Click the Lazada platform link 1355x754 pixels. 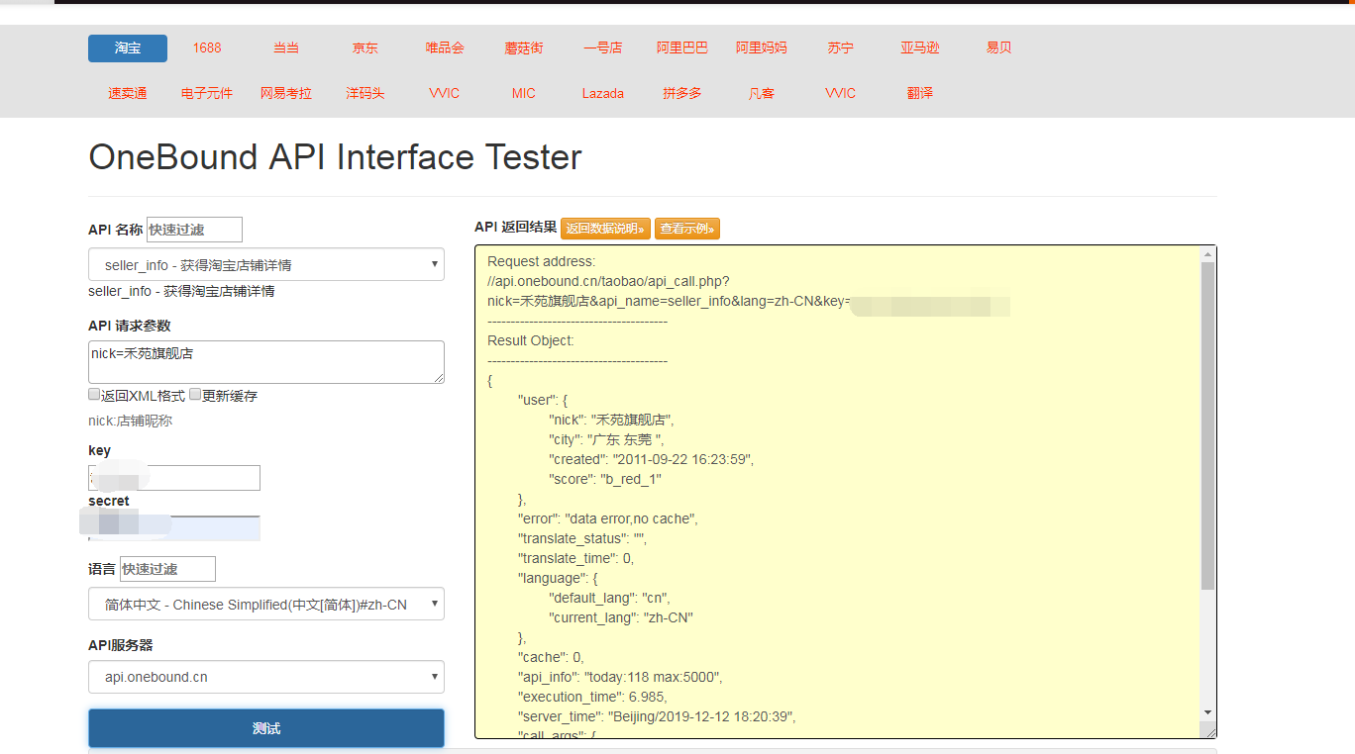point(603,94)
